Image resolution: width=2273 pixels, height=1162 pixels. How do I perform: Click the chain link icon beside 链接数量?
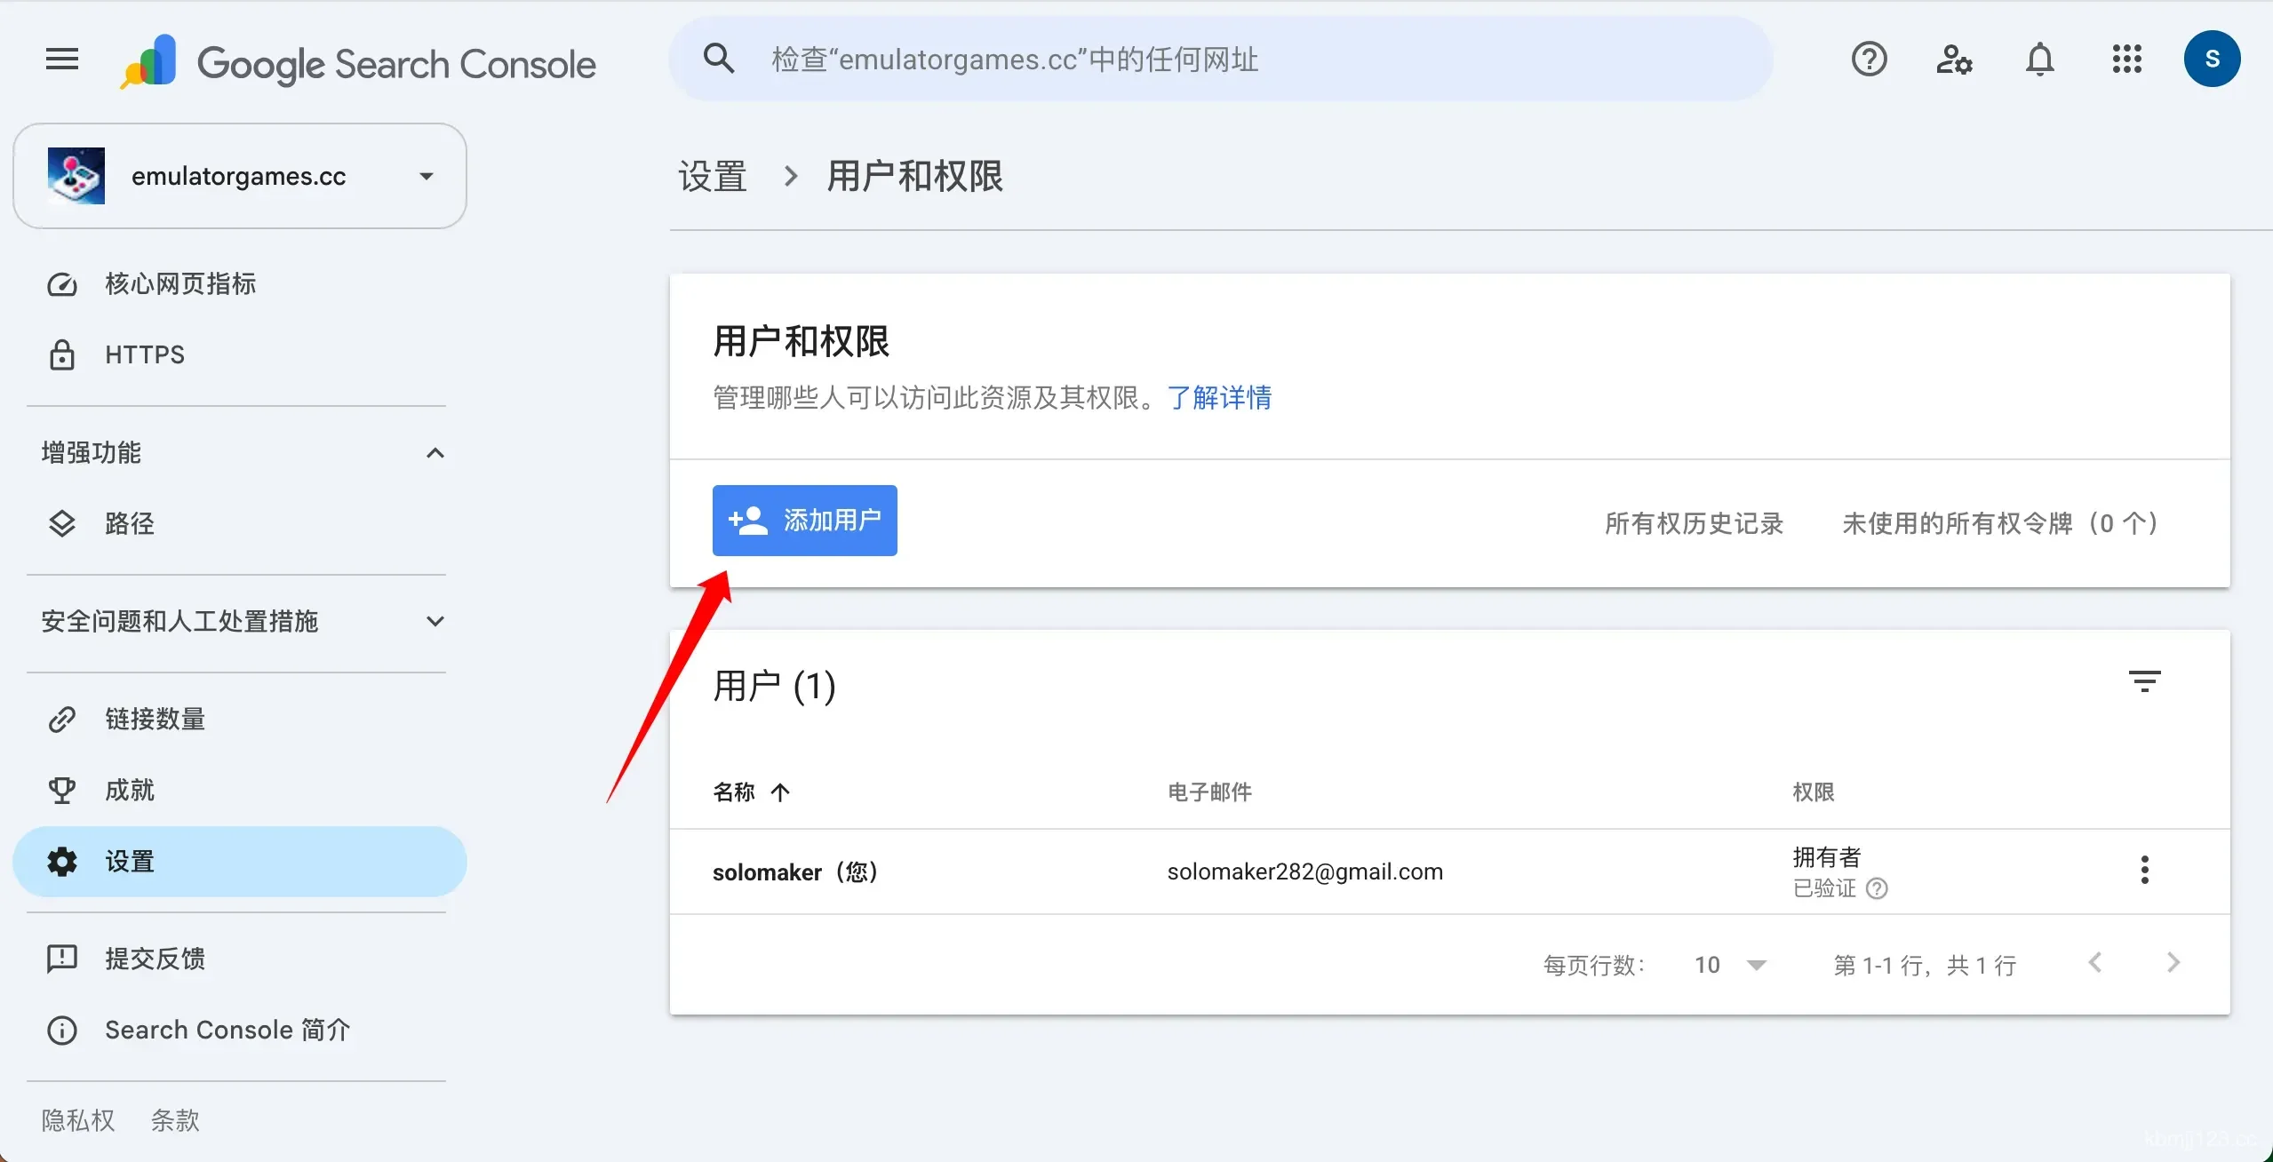click(x=62, y=720)
